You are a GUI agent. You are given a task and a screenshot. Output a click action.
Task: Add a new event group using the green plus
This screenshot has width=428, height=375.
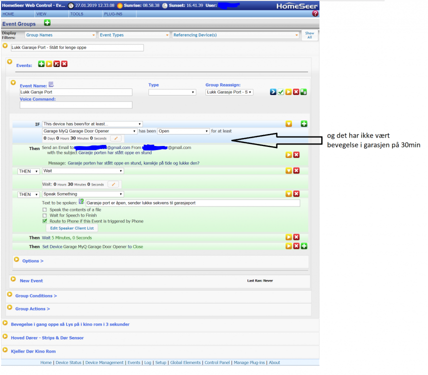click(47, 23)
